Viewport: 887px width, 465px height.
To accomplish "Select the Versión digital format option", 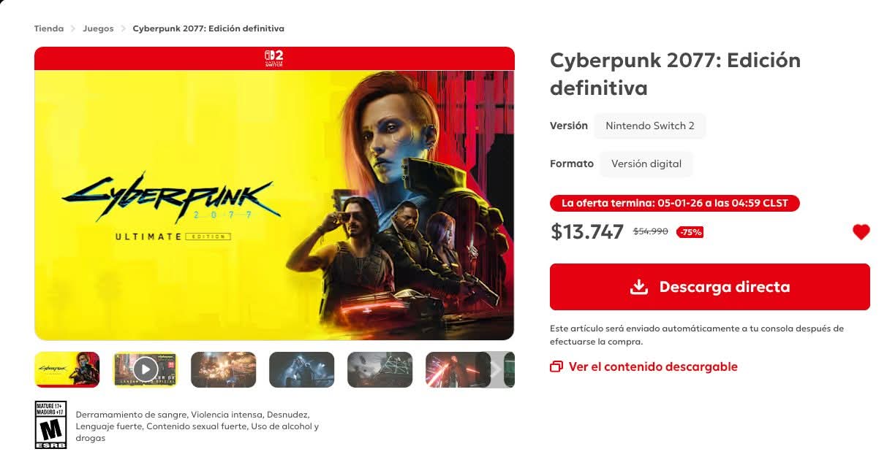I will (646, 164).
